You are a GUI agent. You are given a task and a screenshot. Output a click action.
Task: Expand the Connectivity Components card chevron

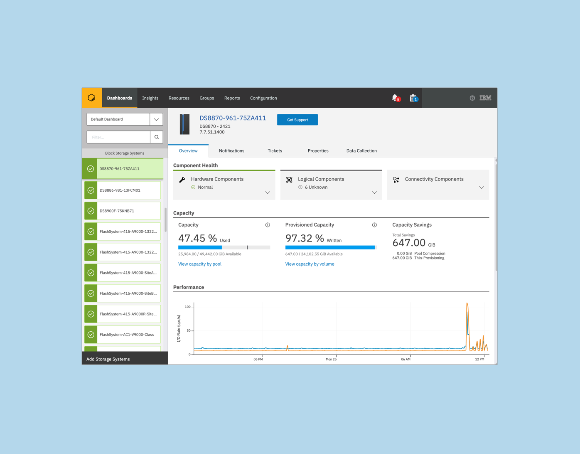[482, 188]
